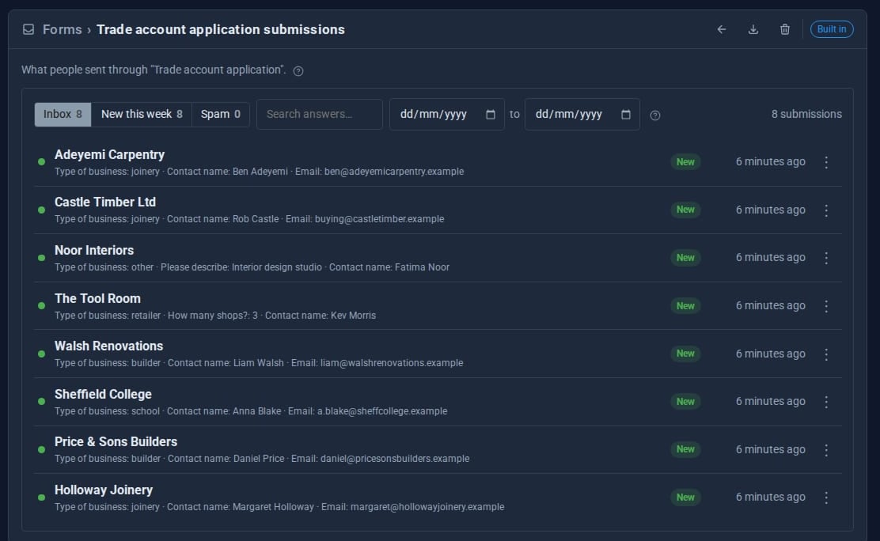Click the Forms inbox icon in breadcrumb
The width and height of the screenshot is (880, 541).
pos(28,29)
